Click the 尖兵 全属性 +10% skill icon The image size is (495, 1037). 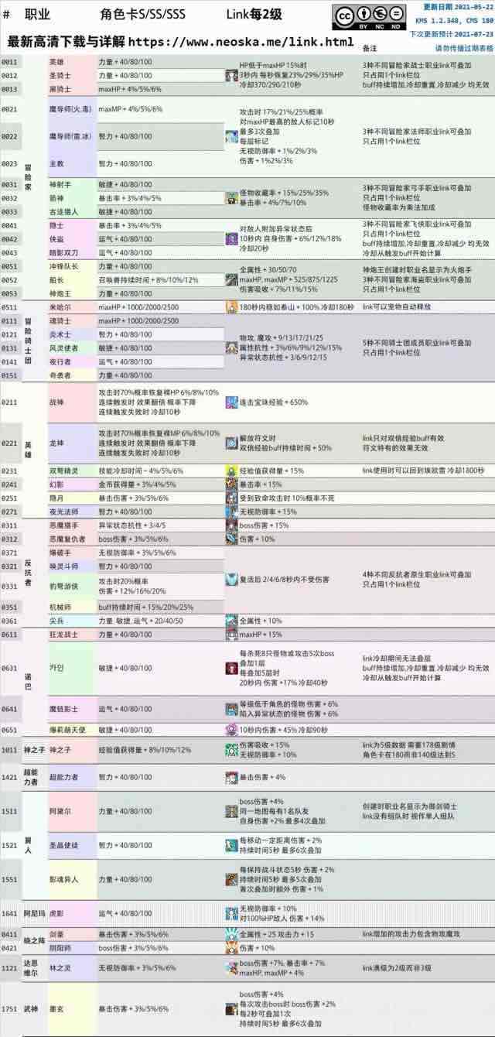231,621
